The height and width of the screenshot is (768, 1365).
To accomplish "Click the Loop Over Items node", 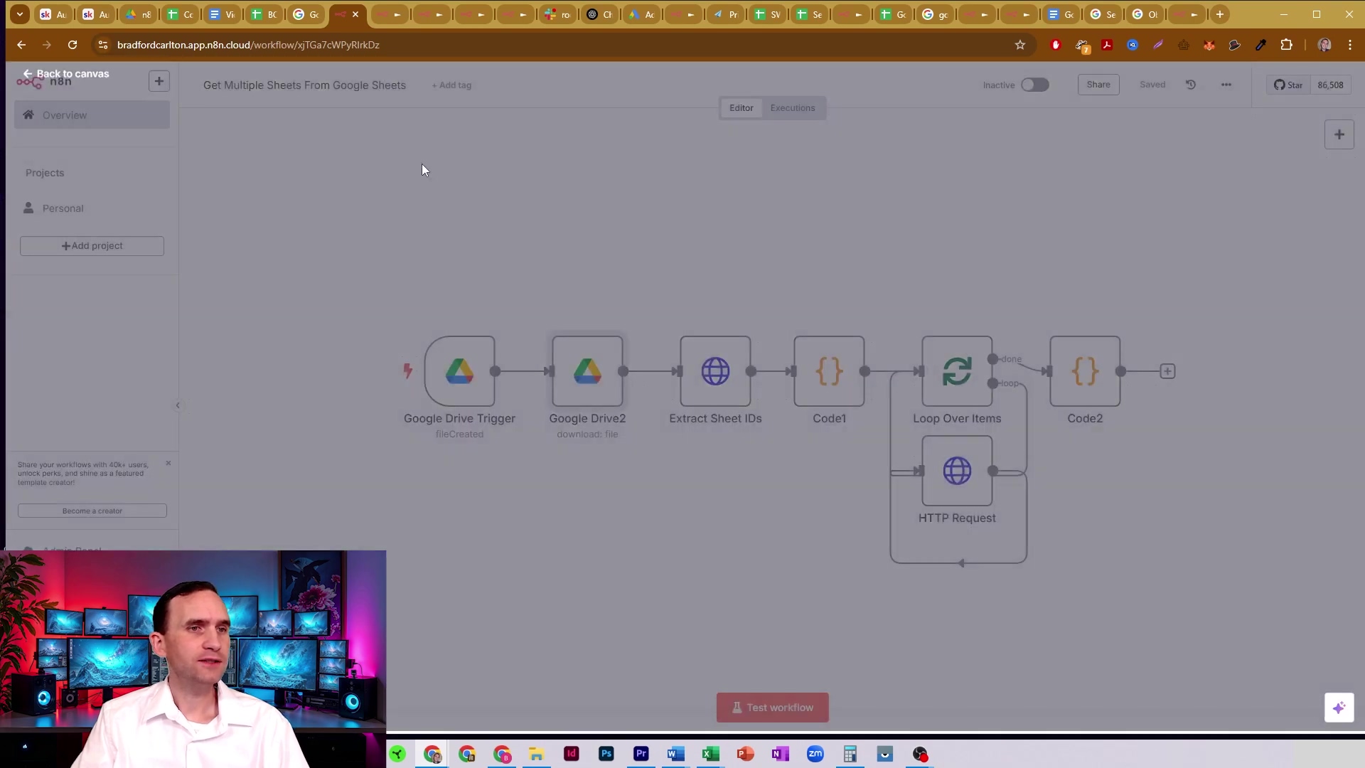I will (x=957, y=371).
